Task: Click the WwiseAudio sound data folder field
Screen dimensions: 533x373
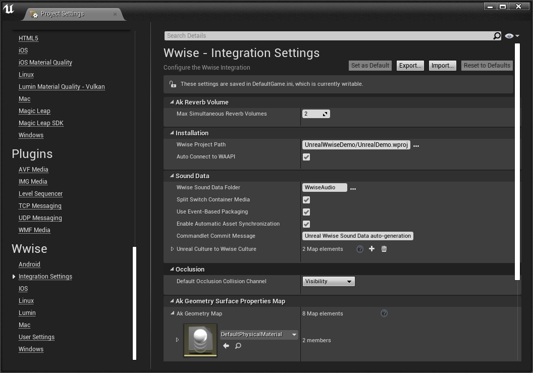Action: point(325,187)
